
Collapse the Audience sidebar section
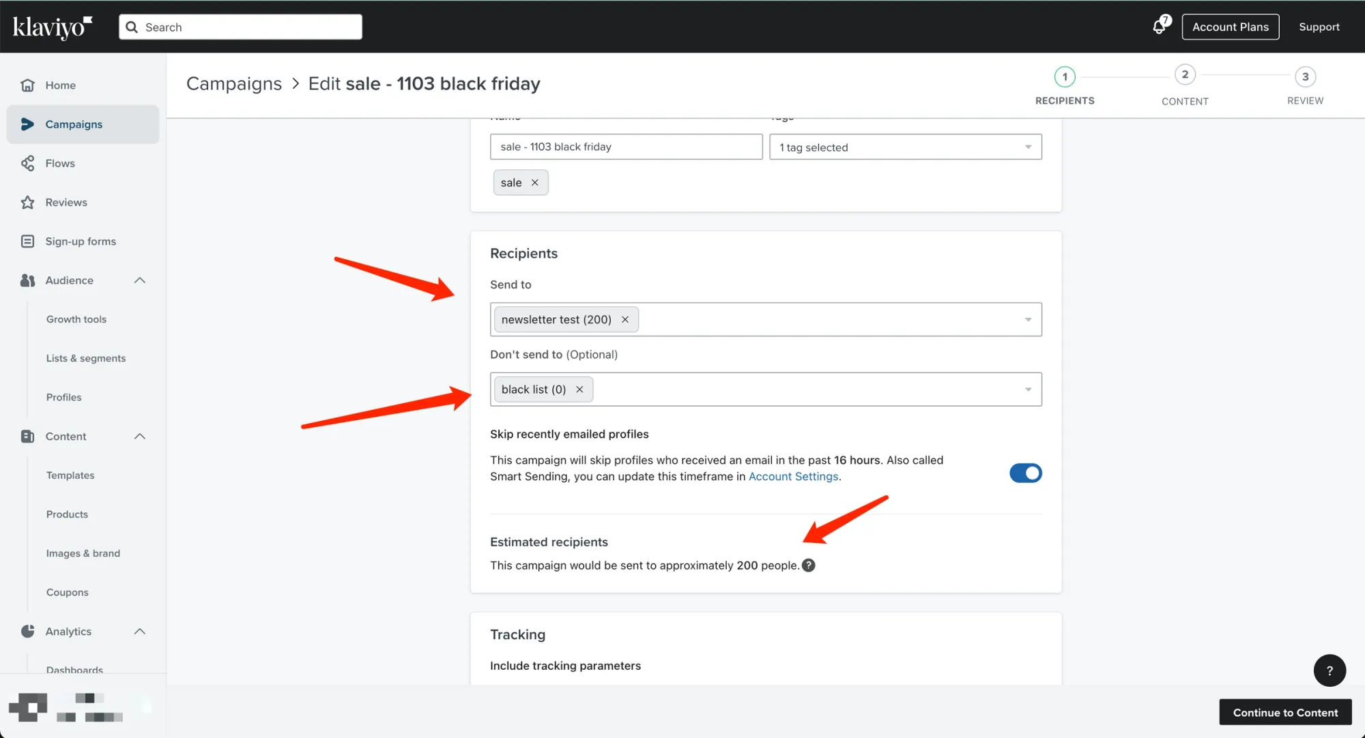[140, 280]
